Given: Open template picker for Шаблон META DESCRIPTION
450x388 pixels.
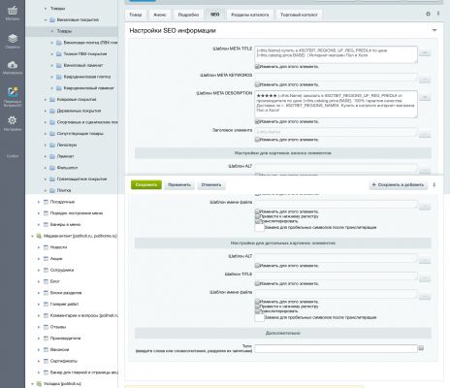Looking at the screenshot, I should point(425,97).
